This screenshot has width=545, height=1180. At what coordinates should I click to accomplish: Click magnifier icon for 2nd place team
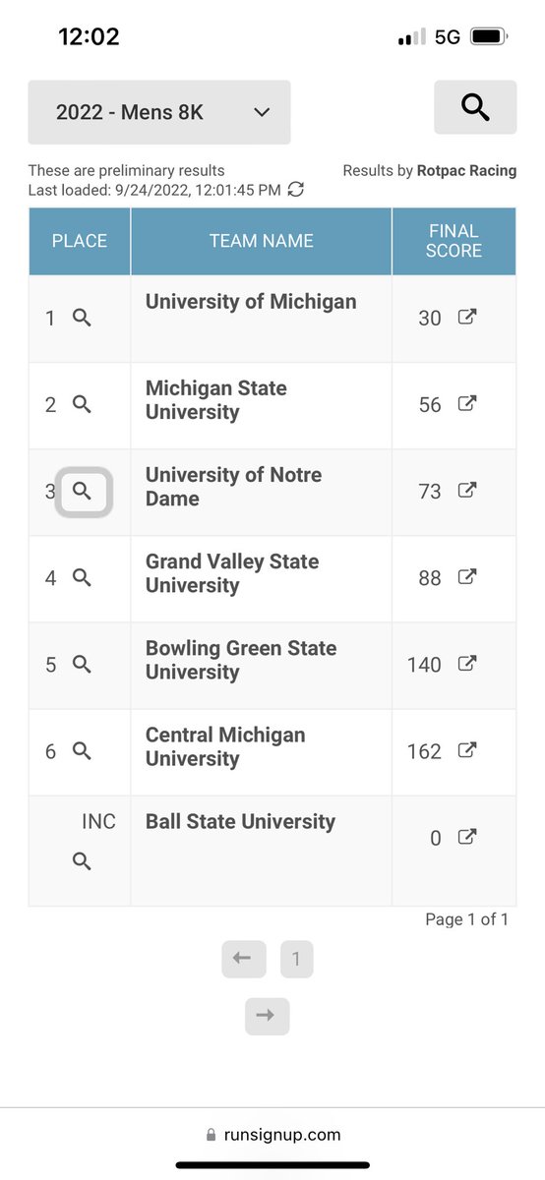(83, 404)
